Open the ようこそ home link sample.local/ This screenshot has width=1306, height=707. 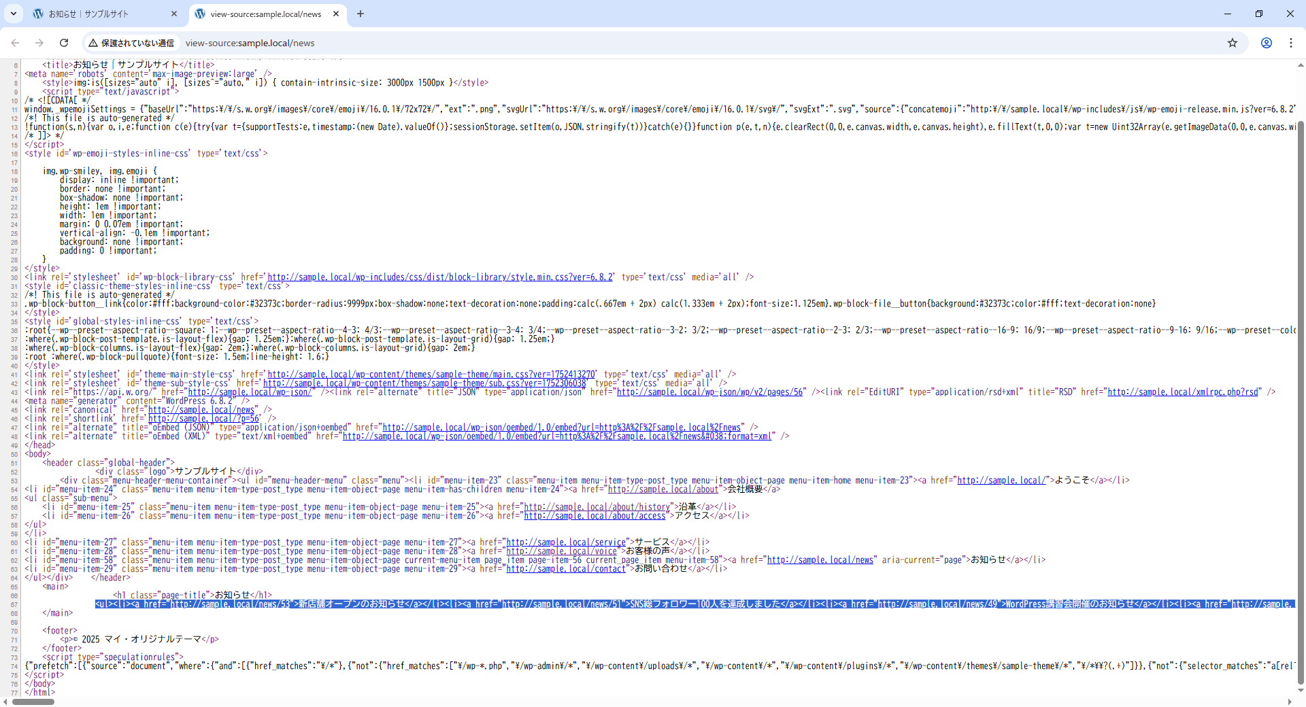(1001, 481)
